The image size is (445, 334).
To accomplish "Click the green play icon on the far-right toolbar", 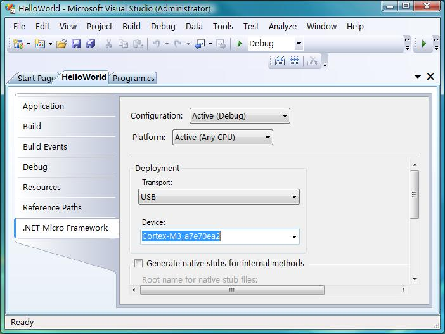I will [x=424, y=44].
